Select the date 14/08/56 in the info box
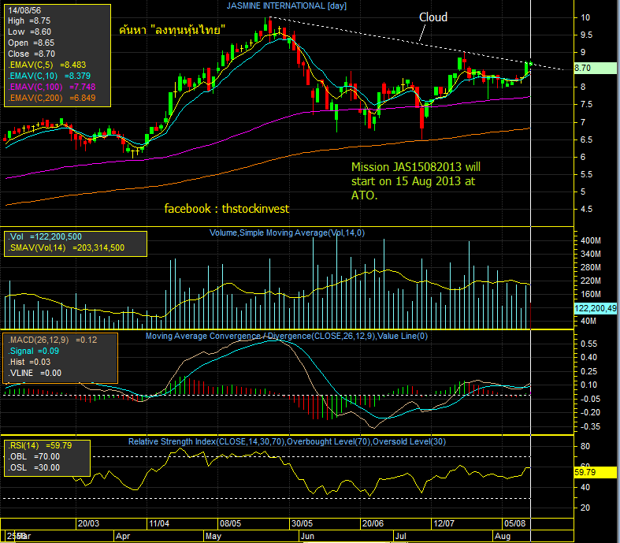 pyautogui.click(x=24, y=10)
